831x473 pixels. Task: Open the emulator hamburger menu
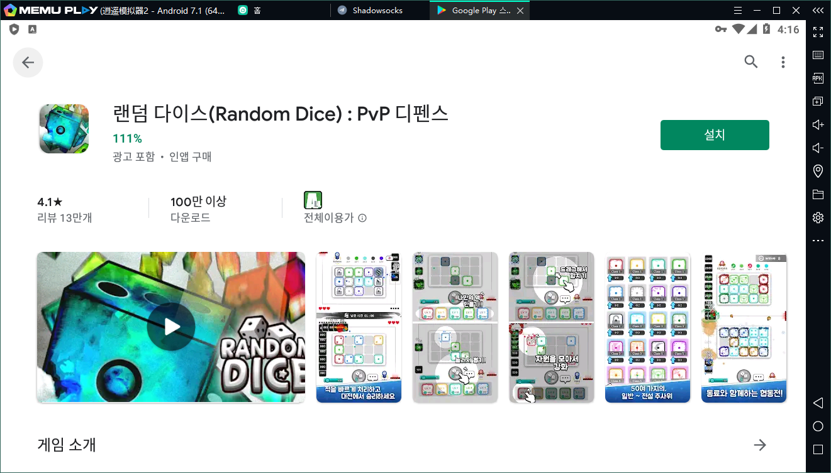click(x=739, y=11)
